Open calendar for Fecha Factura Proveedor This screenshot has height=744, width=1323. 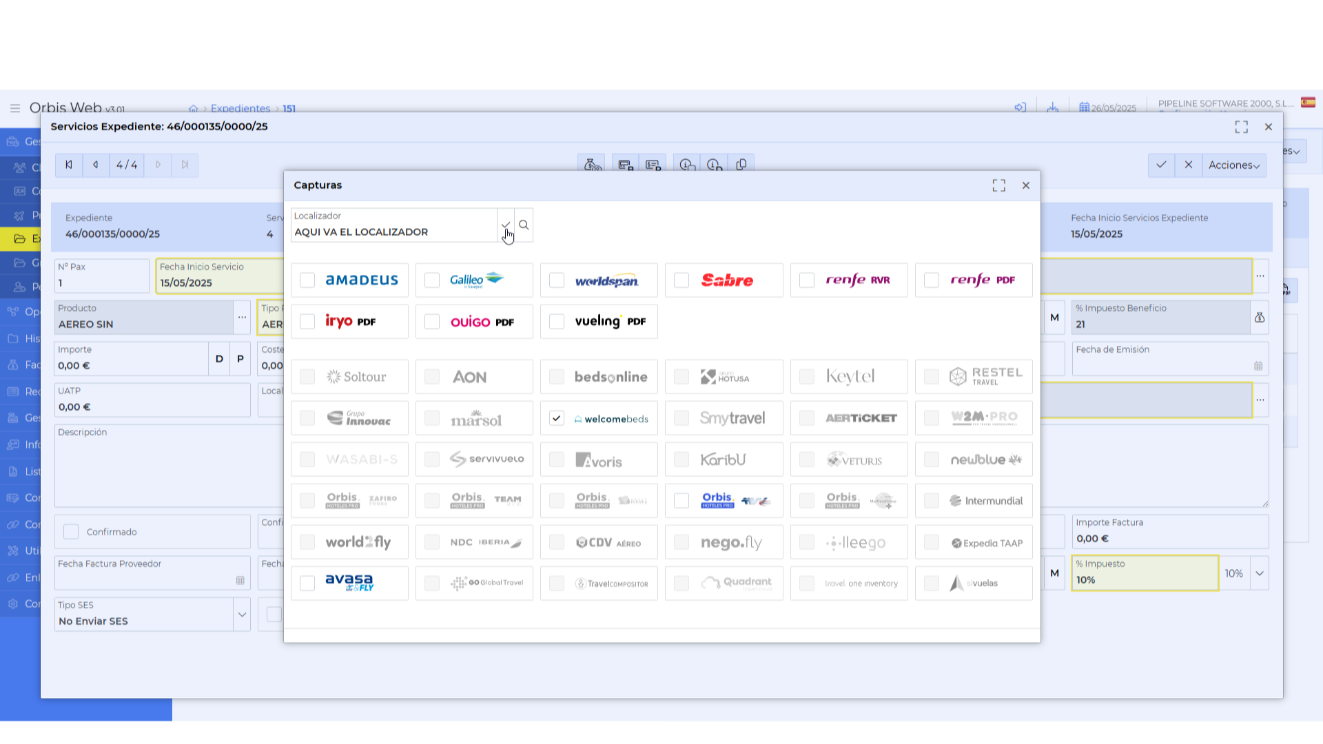tap(240, 580)
